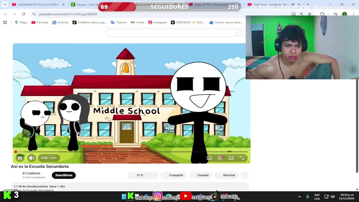The height and width of the screenshot is (202, 359).
Task: Open site information icon in address bar
Action: point(34,14)
